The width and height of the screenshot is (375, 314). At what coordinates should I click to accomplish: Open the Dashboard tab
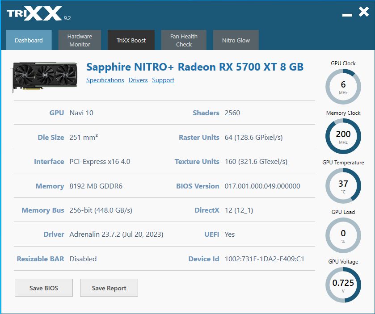pyautogui.click(x=29, y=40)
